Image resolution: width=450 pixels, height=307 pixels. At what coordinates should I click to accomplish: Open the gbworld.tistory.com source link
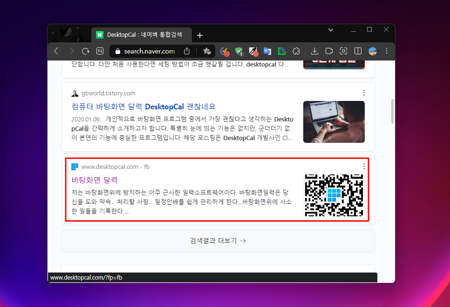tap(108, 93)
